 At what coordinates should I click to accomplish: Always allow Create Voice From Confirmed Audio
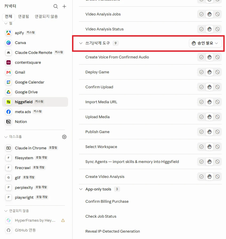(201, 57)
